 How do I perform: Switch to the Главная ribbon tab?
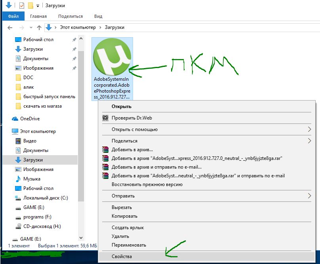(38, 16)
